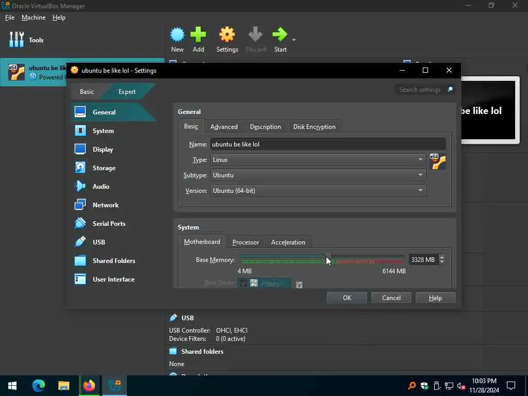Click the Base Memory 3328 MB field
The height and width of the screenshot is (396, 528).
tap(423, 260)
